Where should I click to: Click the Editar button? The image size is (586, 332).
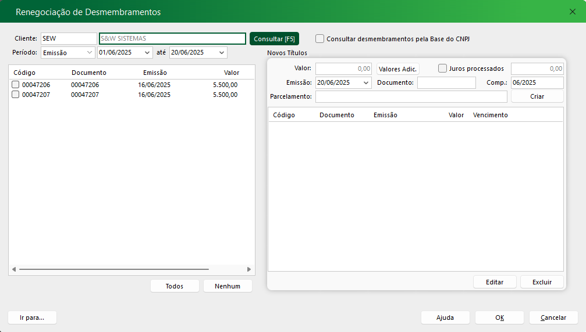[495, 282]
